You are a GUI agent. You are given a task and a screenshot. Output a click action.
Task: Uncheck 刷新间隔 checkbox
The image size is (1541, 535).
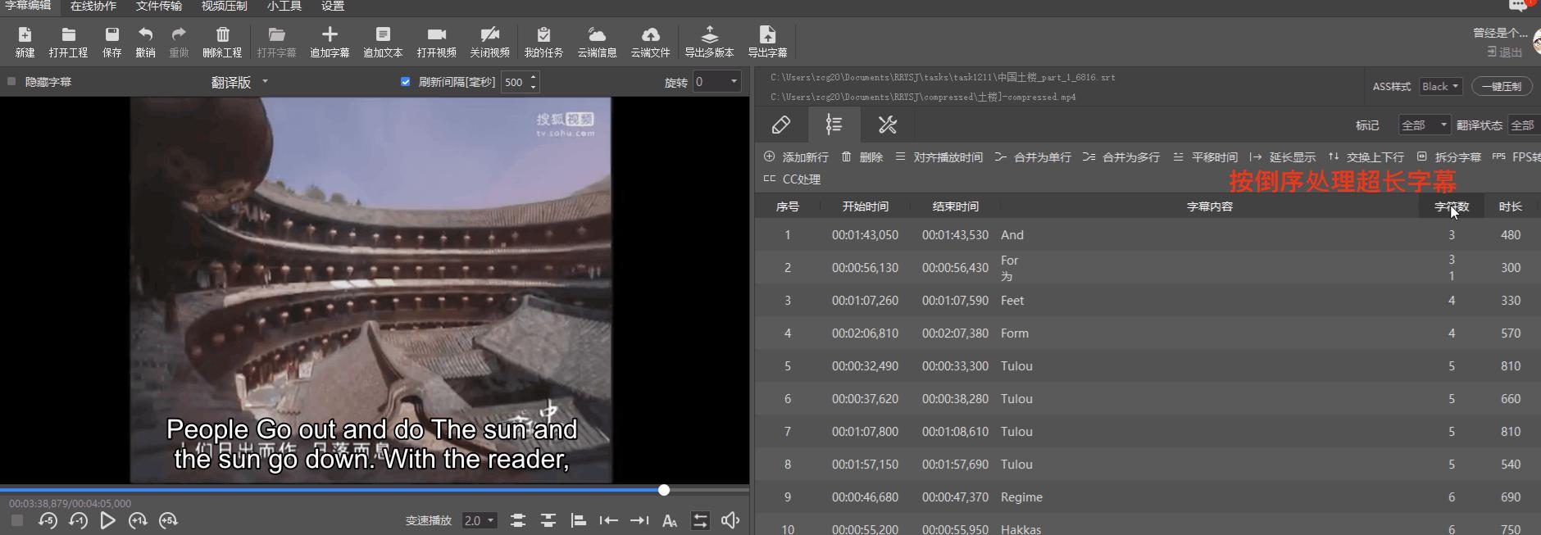[405, 82]
